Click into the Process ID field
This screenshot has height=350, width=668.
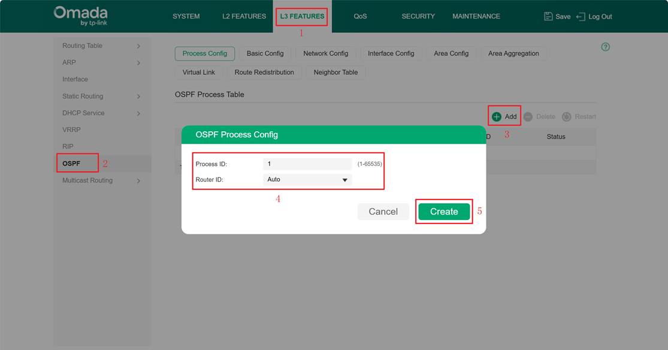tap(307, 164)
